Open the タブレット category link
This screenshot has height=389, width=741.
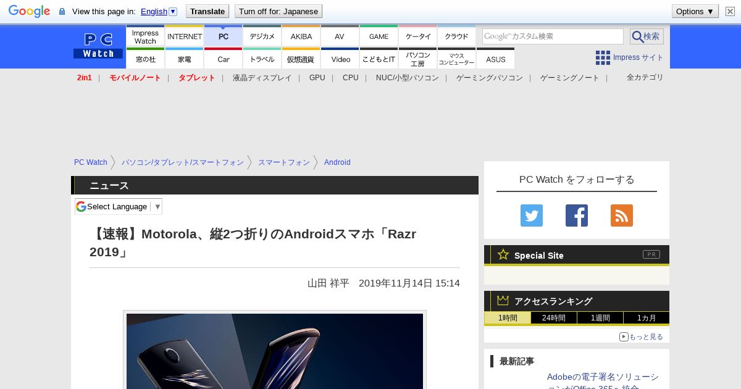pos(197,78)
